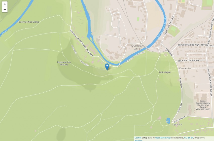Open the OpenStreetMap contributors link
Viewport: 214px width, 141px height.
[163, 138]
